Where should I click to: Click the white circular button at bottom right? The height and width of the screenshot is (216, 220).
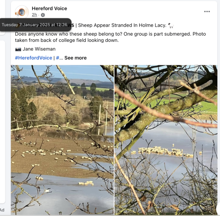point(218,208)
